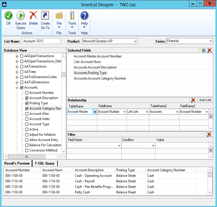This screenshot has width=217, height=207.
Task: Click the List Name text field
Action: click(x=41, y=41)
